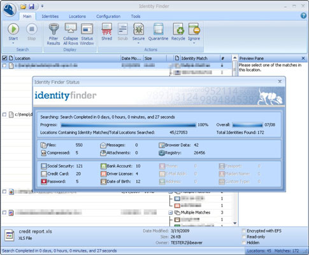Image resolution: width=309 pixels, height=255 pixels.
Task: Toggle the select-all checkbox in header
Action: pyautogui.click(x=4, y=58)
